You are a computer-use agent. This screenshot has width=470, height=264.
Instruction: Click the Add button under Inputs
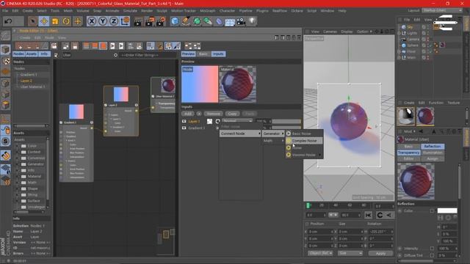click(x=188, y=114)
